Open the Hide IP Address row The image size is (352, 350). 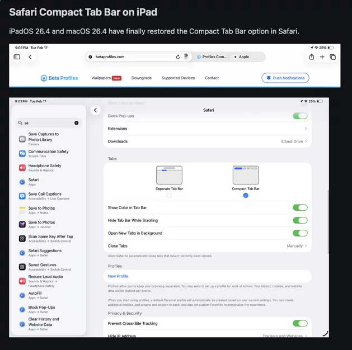coord(208,334)
